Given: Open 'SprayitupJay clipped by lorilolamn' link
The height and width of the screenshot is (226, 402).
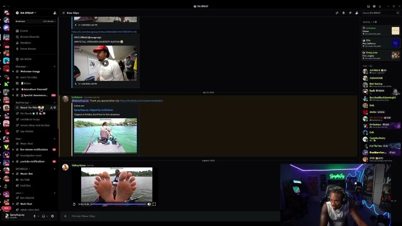Looking at the screenshot, I should [x=93, y=110].
